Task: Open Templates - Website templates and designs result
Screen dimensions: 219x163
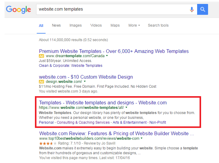Action: coord(103,103)
